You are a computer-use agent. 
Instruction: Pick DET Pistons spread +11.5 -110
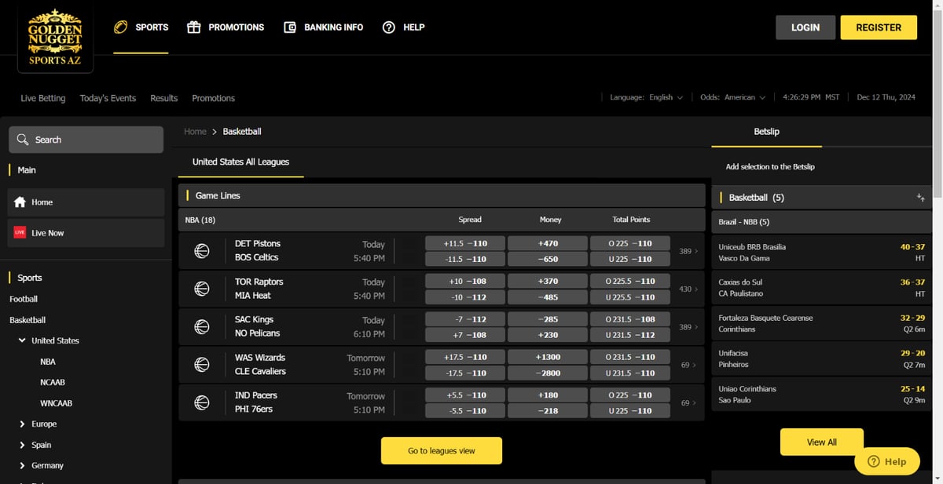click(465, 243)
